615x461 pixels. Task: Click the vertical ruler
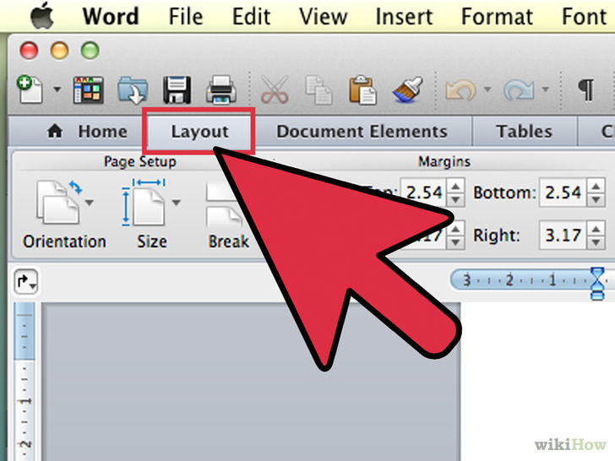coord(24,382)
